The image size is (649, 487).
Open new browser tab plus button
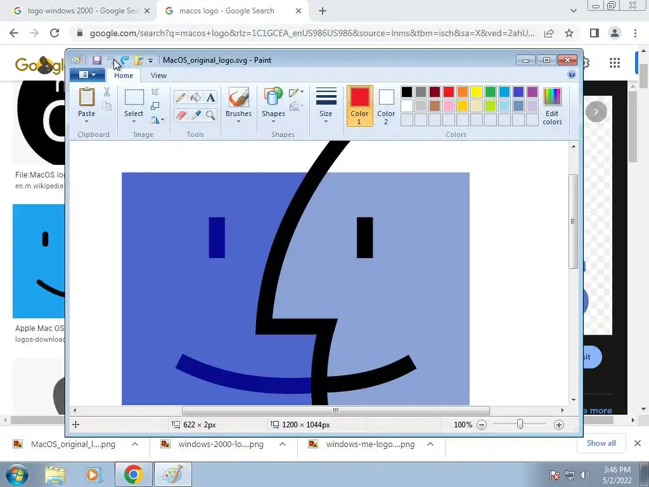click(x=323, y=11)
